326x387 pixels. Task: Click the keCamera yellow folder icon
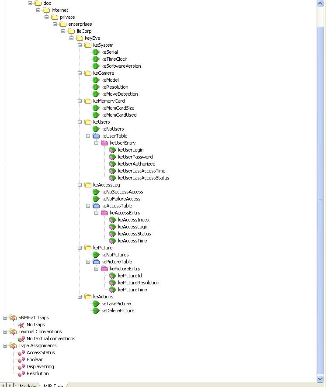[88, 73]
